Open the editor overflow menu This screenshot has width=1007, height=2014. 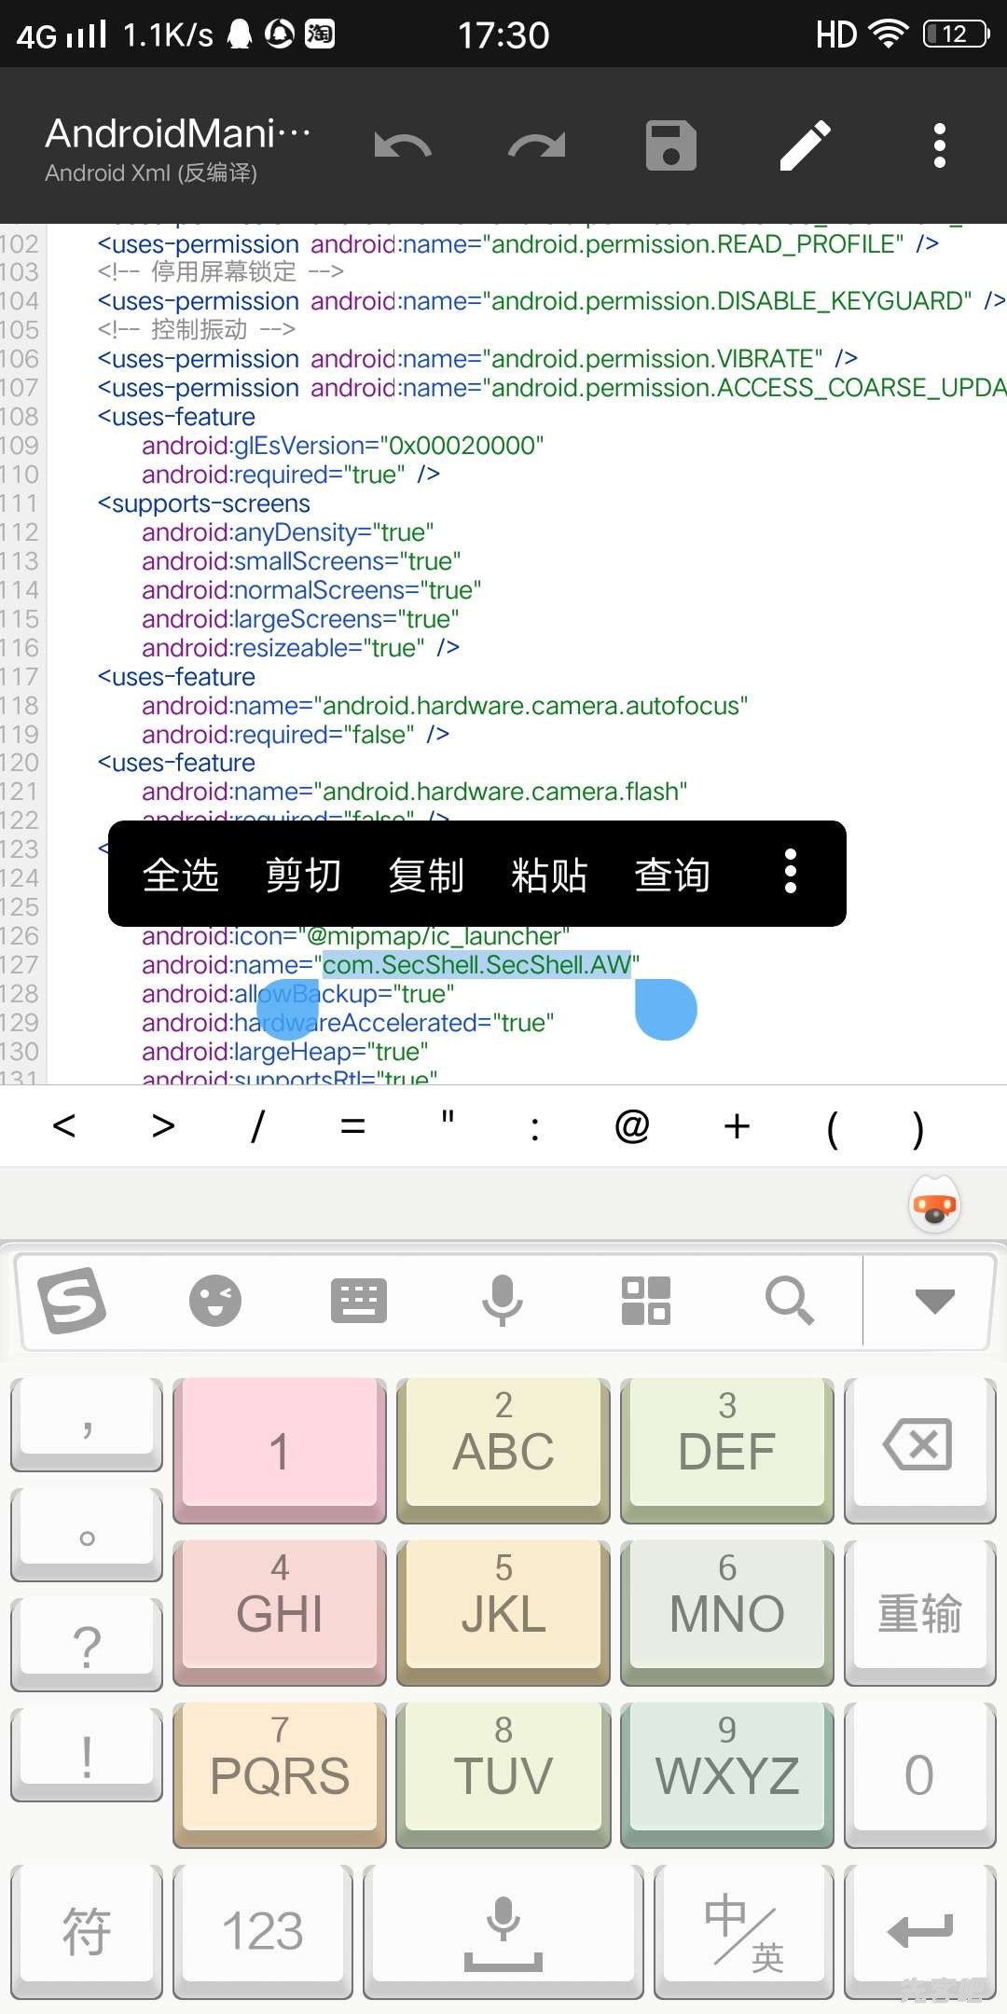[940, 146]
